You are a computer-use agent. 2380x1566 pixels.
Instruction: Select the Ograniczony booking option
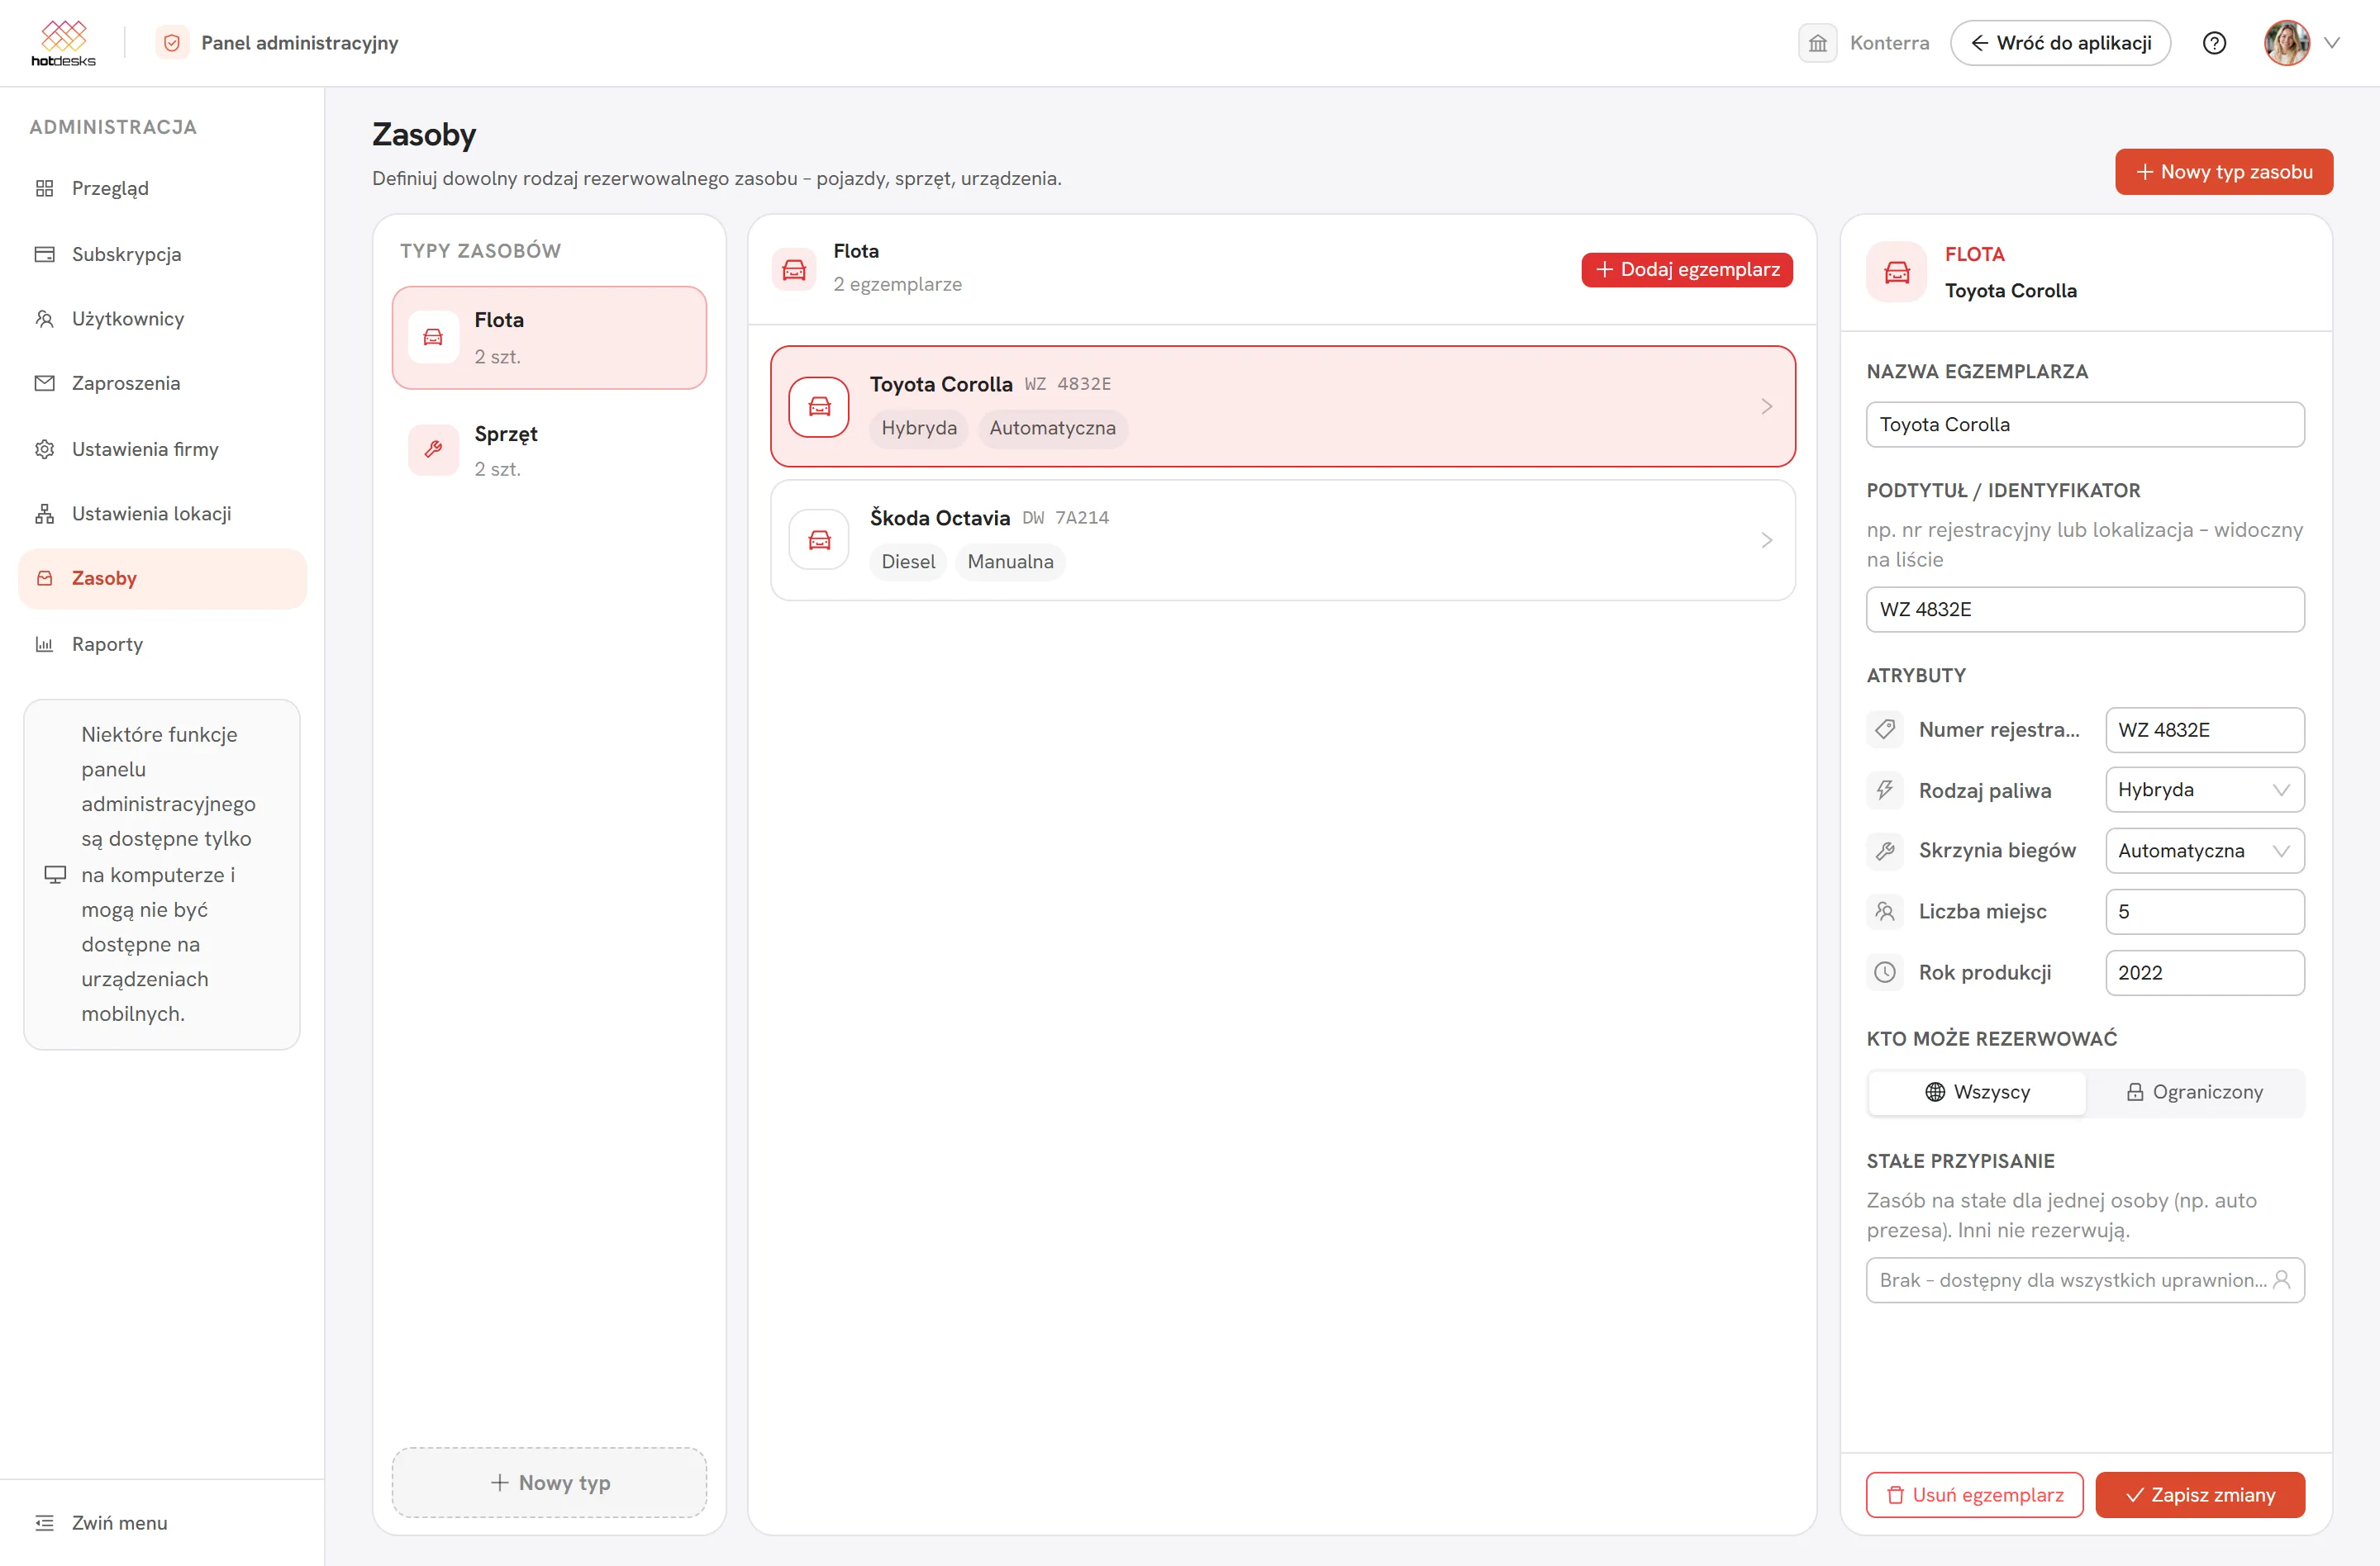2194,1092
